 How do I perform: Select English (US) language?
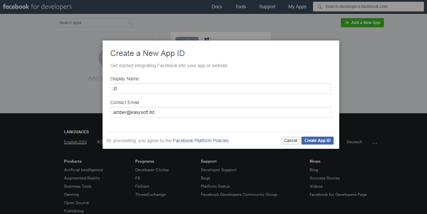click(75, 142)
